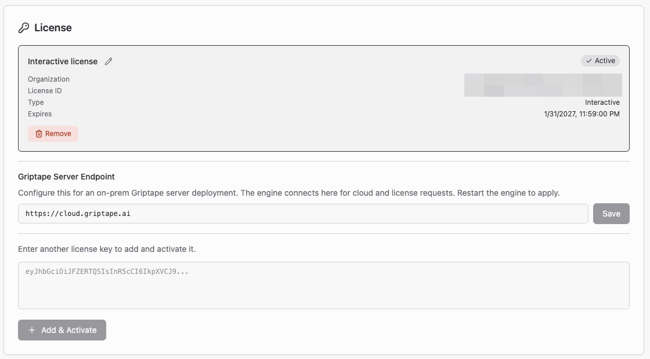Focus the license key text area
The height and width of the screenshot is (359, 650).
(324, 285)
